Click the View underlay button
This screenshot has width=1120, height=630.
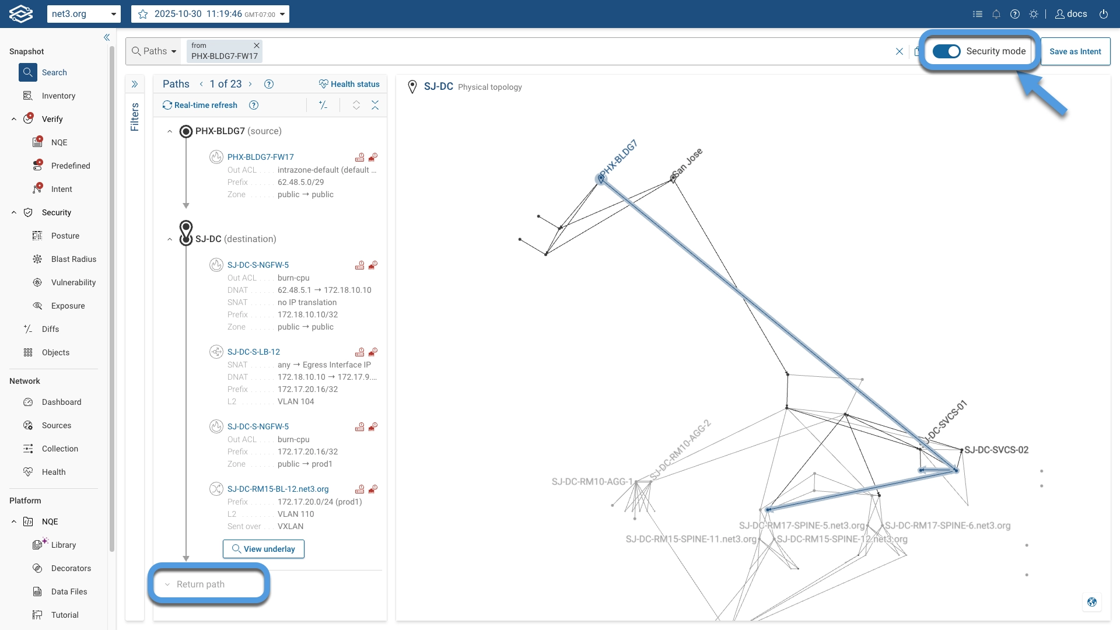(264, 549)
